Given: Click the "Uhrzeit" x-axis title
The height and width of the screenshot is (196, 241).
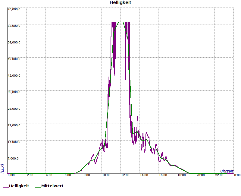Looking at the screenshot, I should pos(227,171).
